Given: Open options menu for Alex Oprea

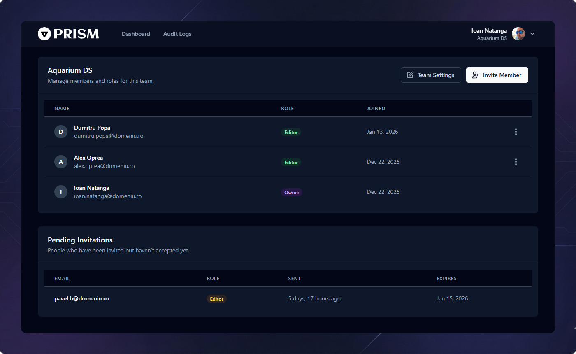Looking at the screenshot, I should [516, 162].
